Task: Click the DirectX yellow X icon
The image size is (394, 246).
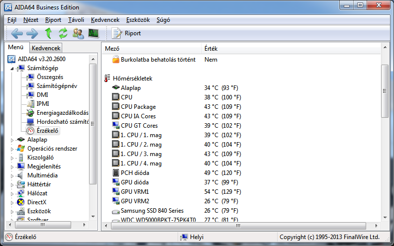Action: [20, 202]
